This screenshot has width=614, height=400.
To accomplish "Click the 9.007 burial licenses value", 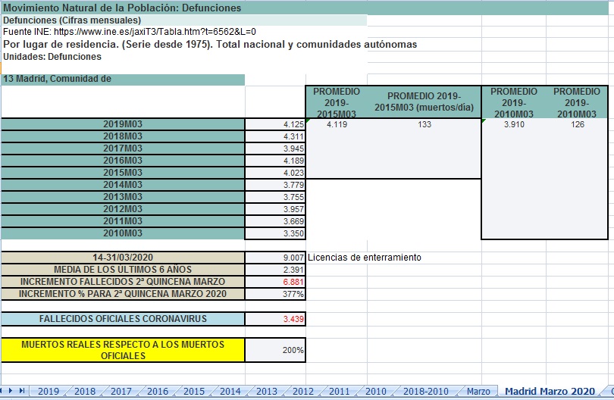I will click(275, 258).
